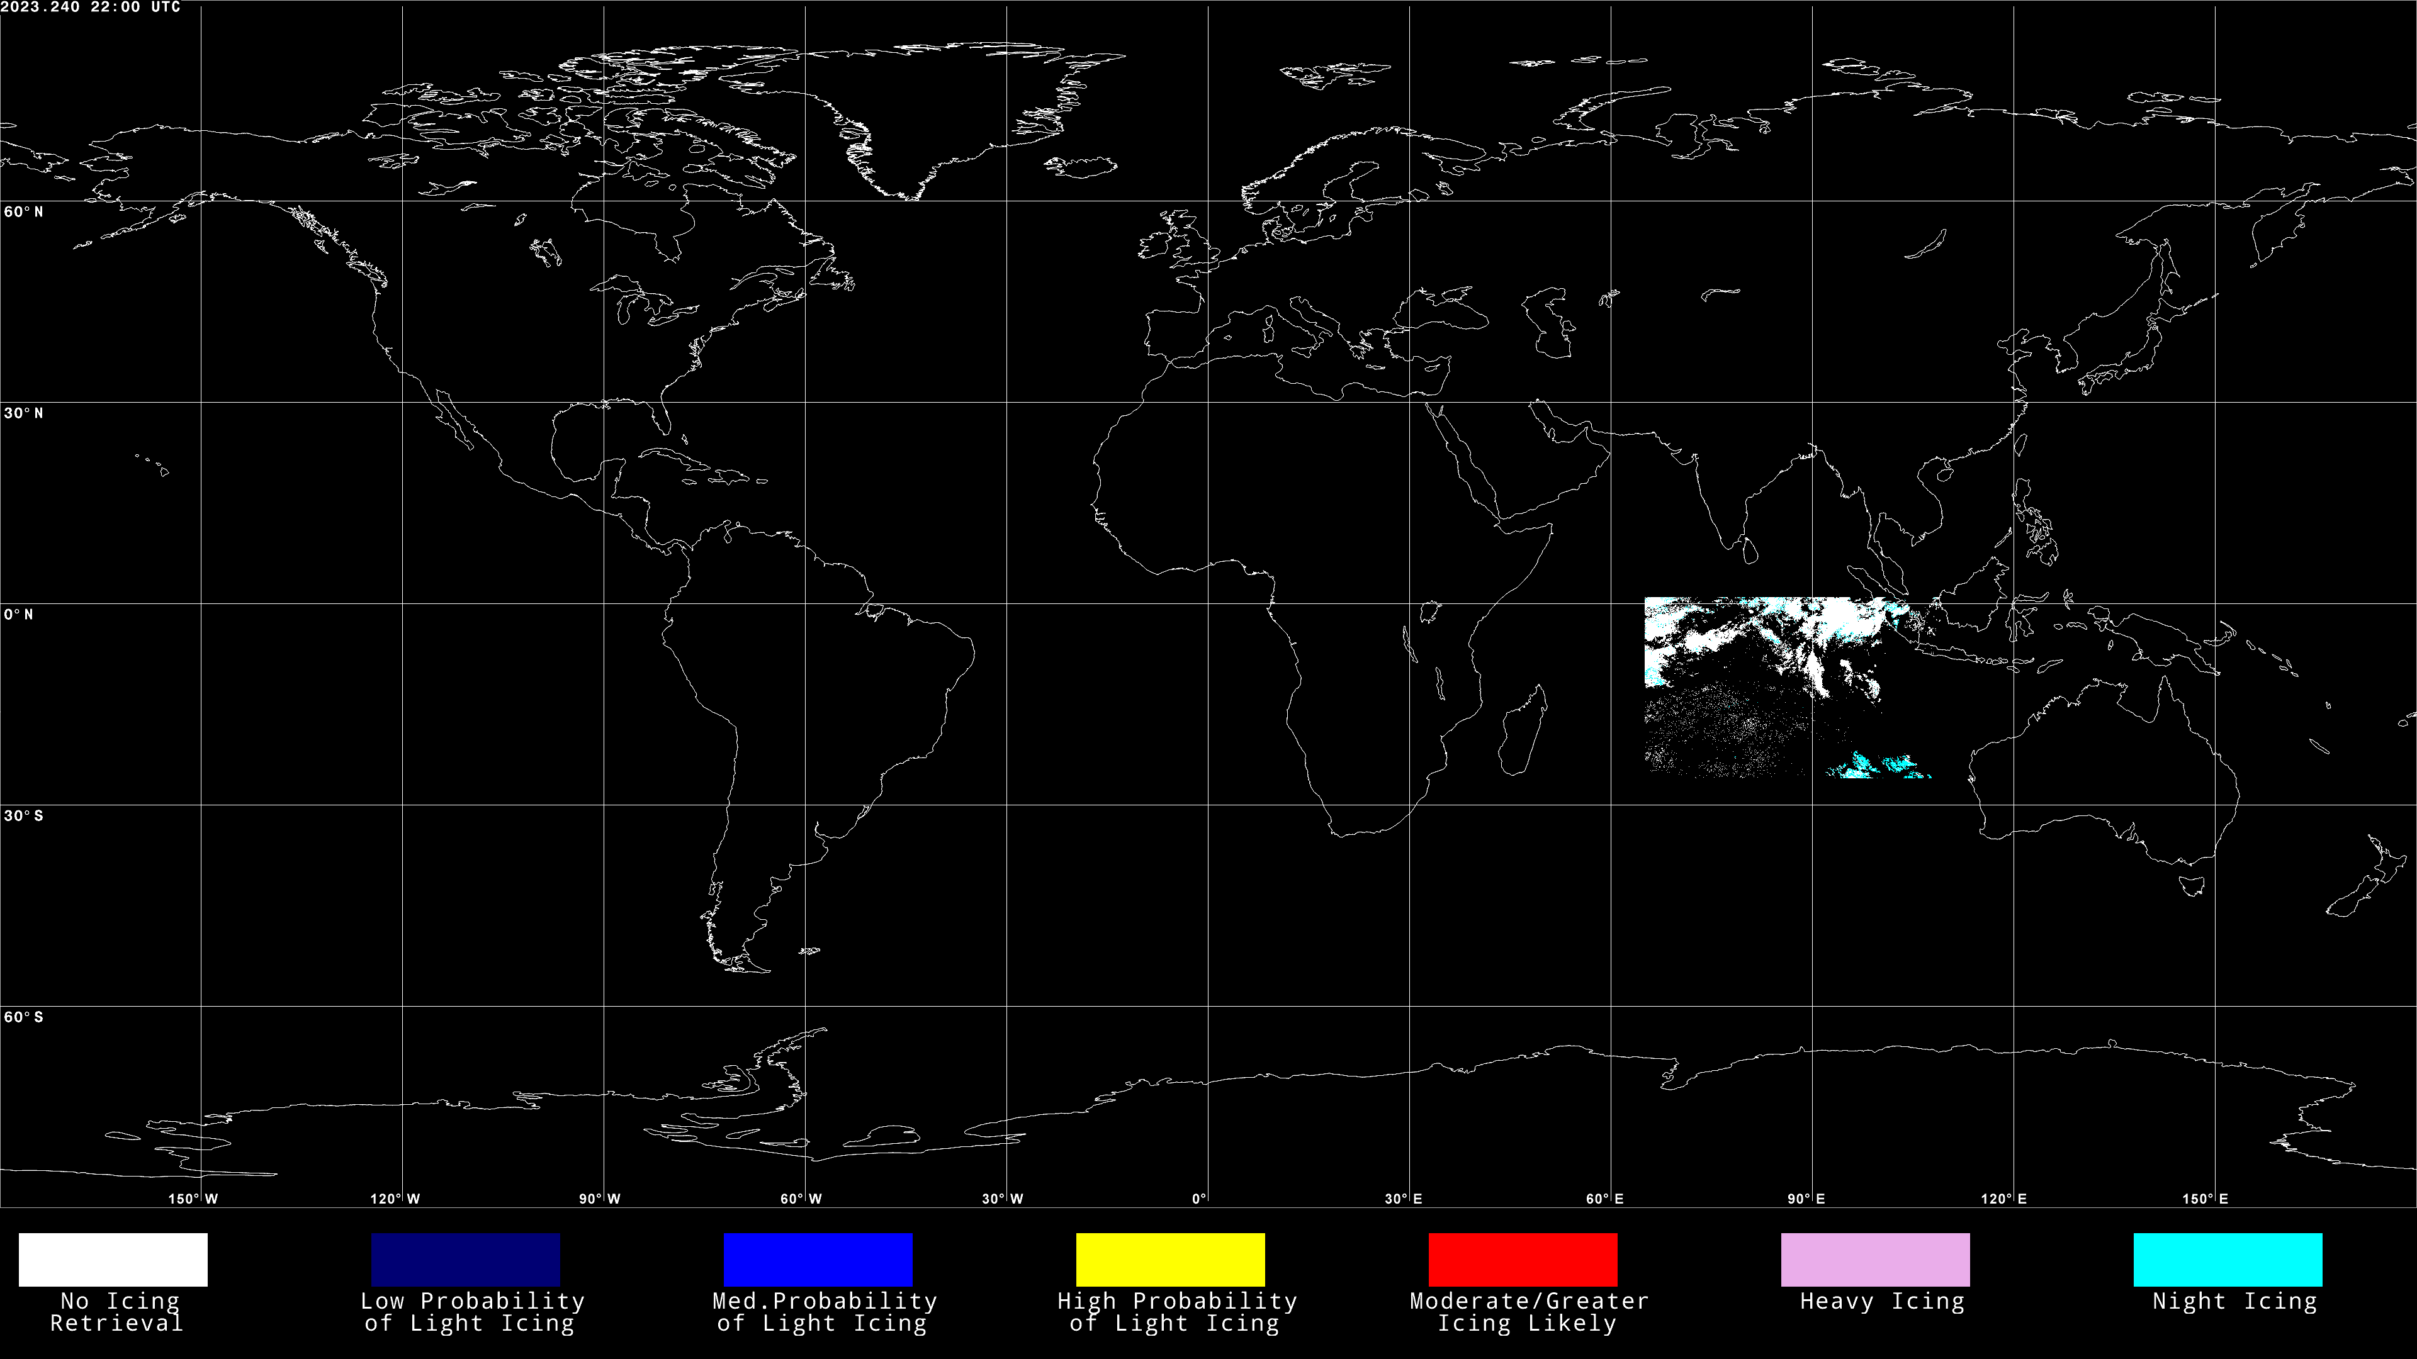Image resolution: width=2417 pixels, height=1359 pixels.
Task: Click the '0°' prime meridian label
Action: click(x=1199, y=1199)
